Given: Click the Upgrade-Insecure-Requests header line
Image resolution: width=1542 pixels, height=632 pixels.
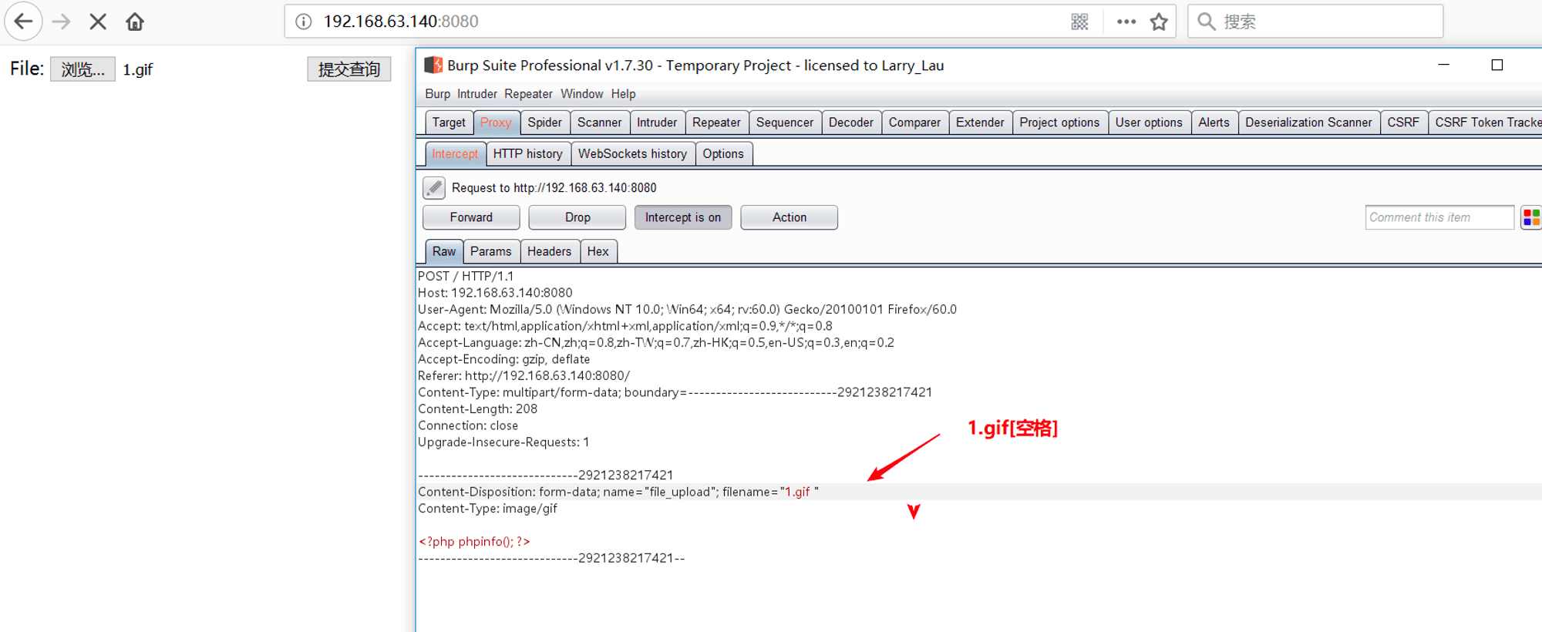Looking at the screenshot, I should (x=503, y=442).
